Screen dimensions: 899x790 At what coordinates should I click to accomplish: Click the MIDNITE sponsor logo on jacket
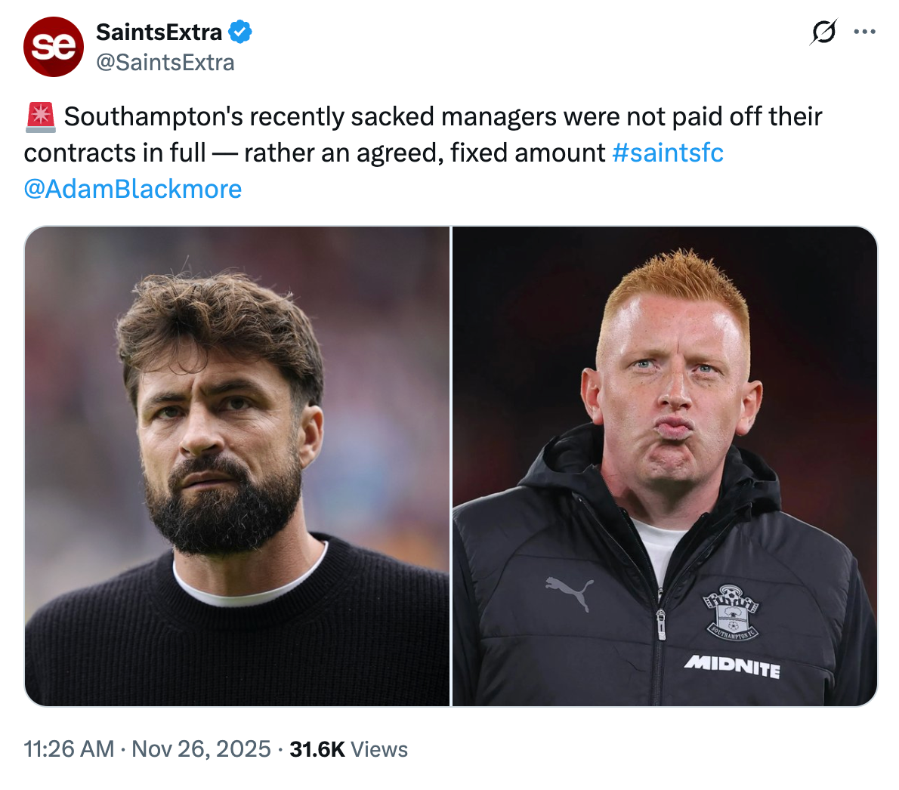tap(731, 666)
